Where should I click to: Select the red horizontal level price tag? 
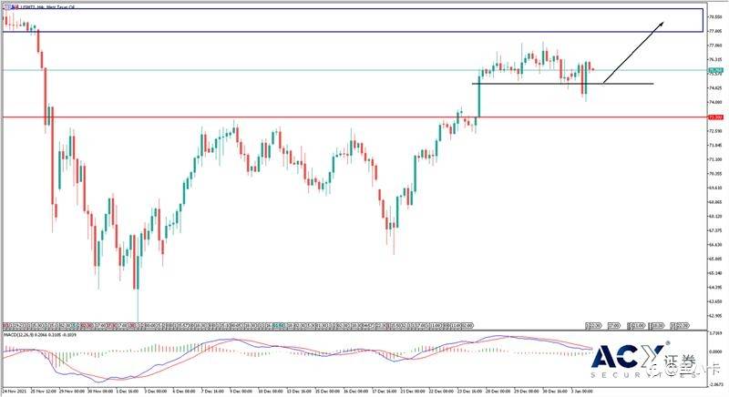click(715, 117)
